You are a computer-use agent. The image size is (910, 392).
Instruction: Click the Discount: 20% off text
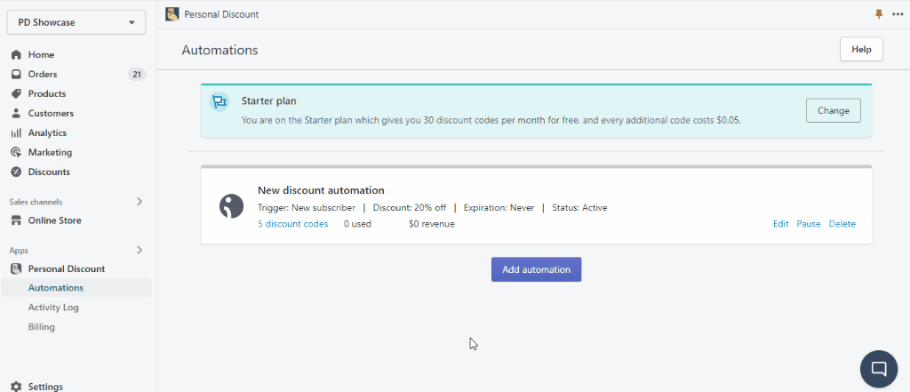410,208
